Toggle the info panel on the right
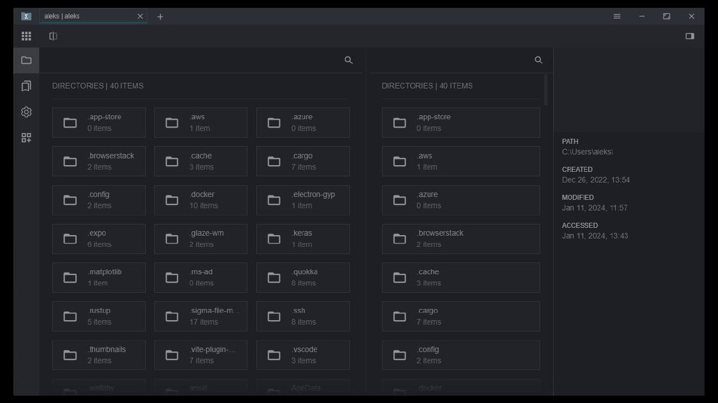Image resolution: width=718 pixels, height=403 pixels. click(x=690, y=36)
